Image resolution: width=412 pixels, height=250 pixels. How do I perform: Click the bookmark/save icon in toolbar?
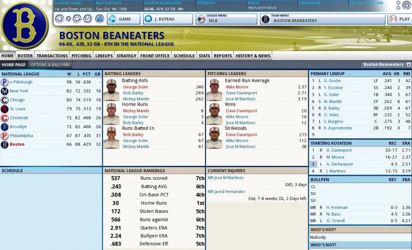point(88,19)
